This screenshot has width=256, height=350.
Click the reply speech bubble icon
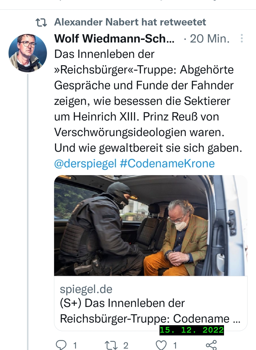point(61,345)
